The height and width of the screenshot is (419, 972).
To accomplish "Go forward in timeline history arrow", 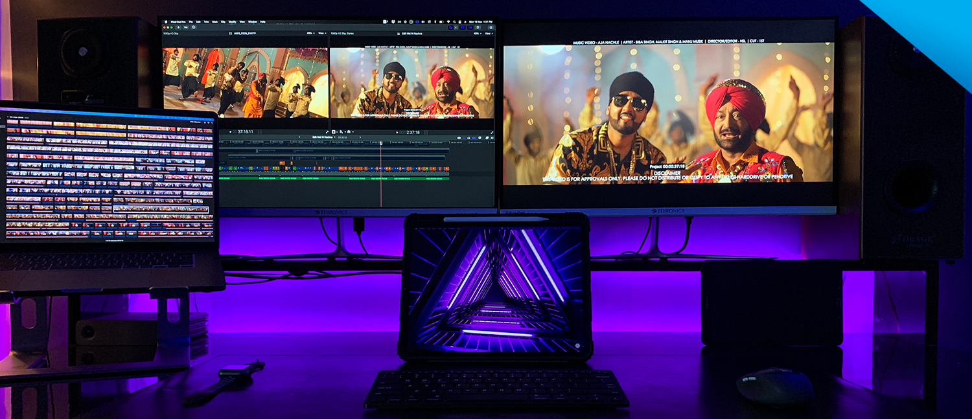I will point(360,137).
